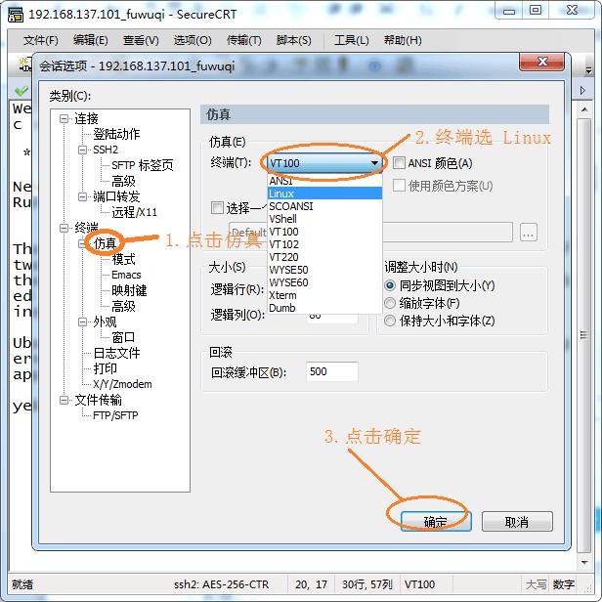The height and width of the screenshot is (602, 602).
Task: Select 窗口 in the category tree
Action: 123,337
